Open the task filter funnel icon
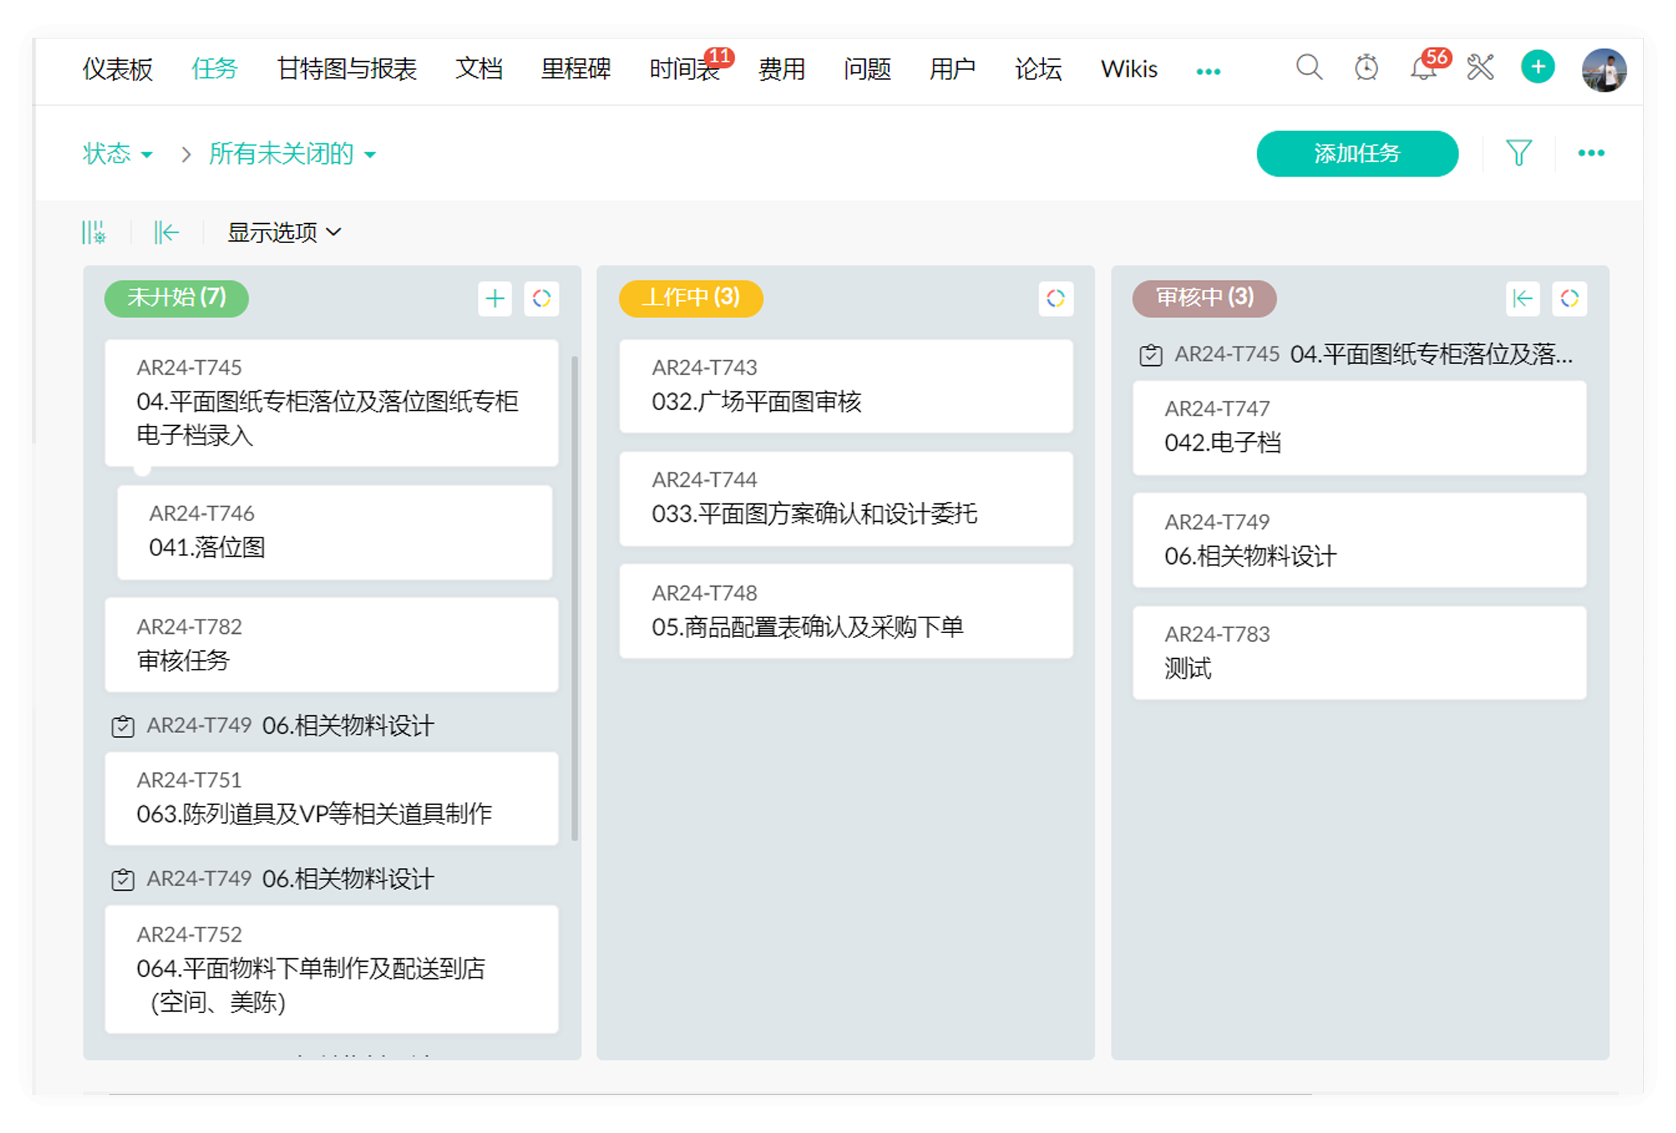Viewport: 1676px width, 1133px height. coord(1518,153)
